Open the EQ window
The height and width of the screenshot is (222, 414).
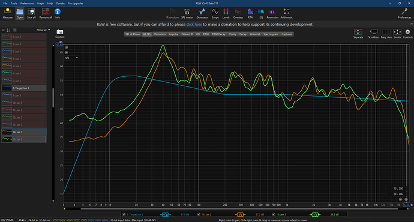[x=261, y=14]
